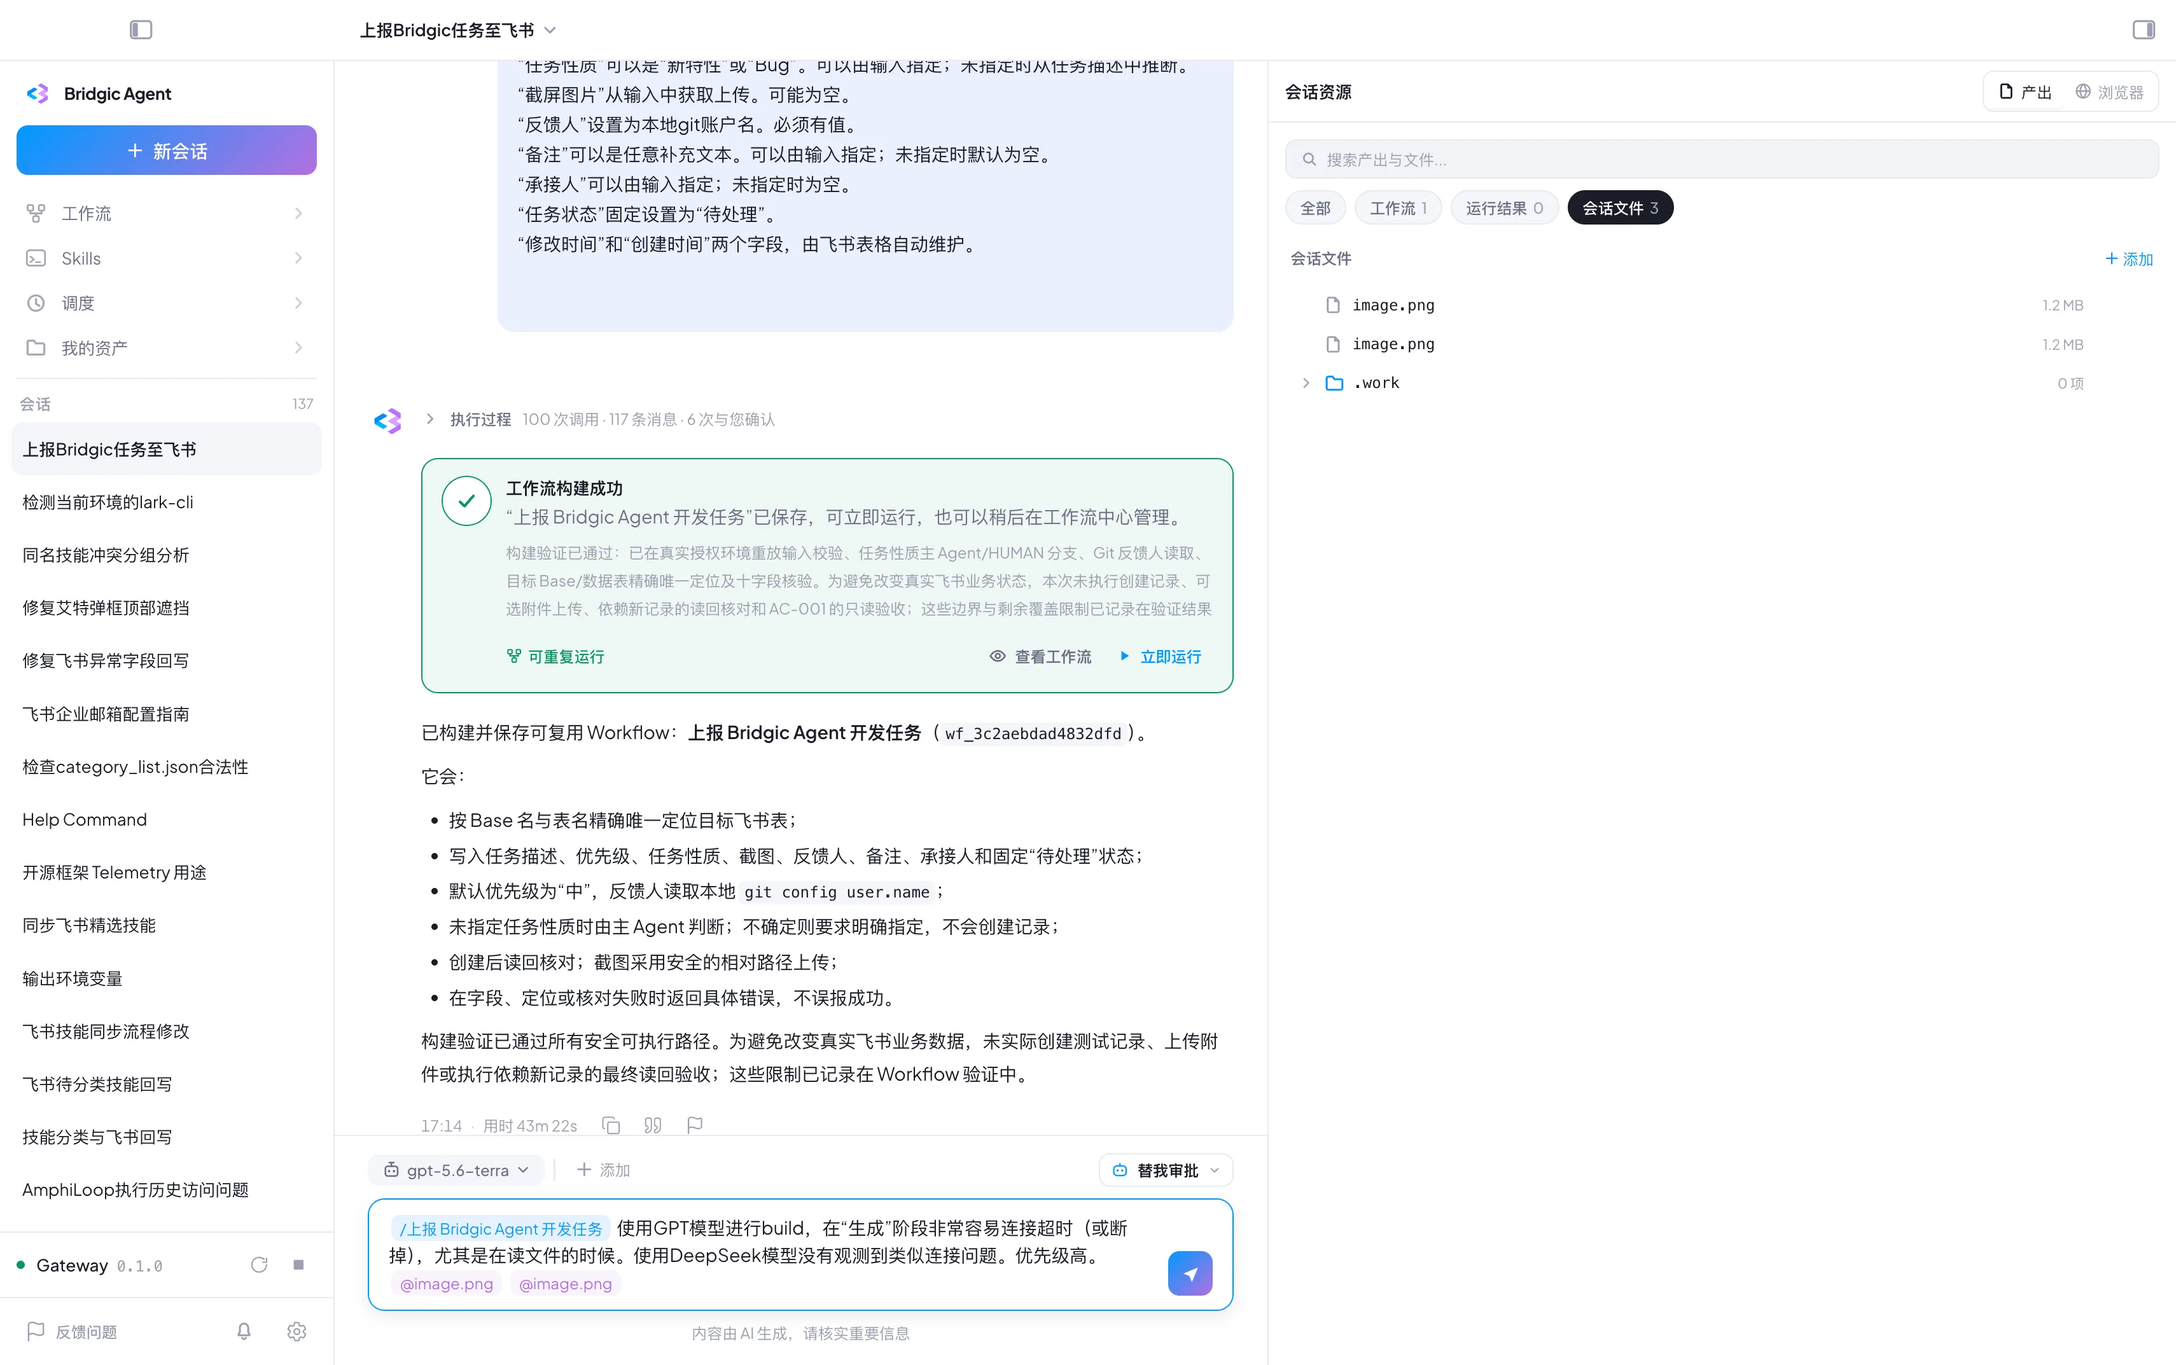The height and width of the screenshot is (1365, 2176).
Task: Open the 飞书待分类技能回写 conversation
Action: (x=166, y=1084)
